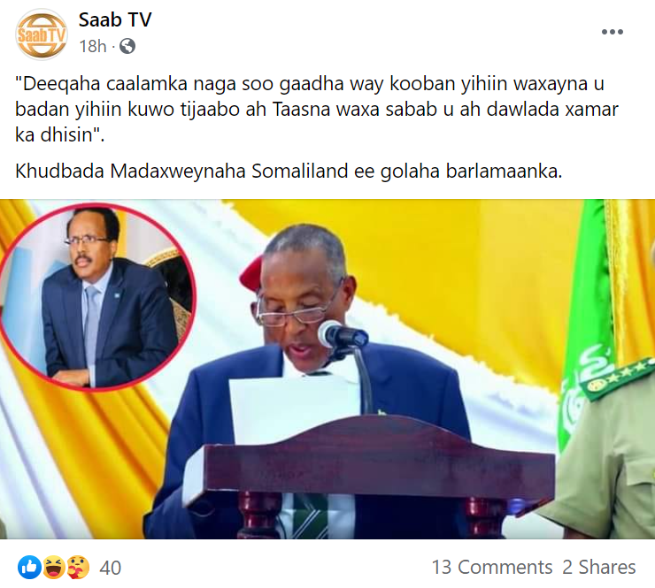Open the Saab TV profile picture
Image resolution: width=655 pixels, height=588 pixels.
(41, 34)
